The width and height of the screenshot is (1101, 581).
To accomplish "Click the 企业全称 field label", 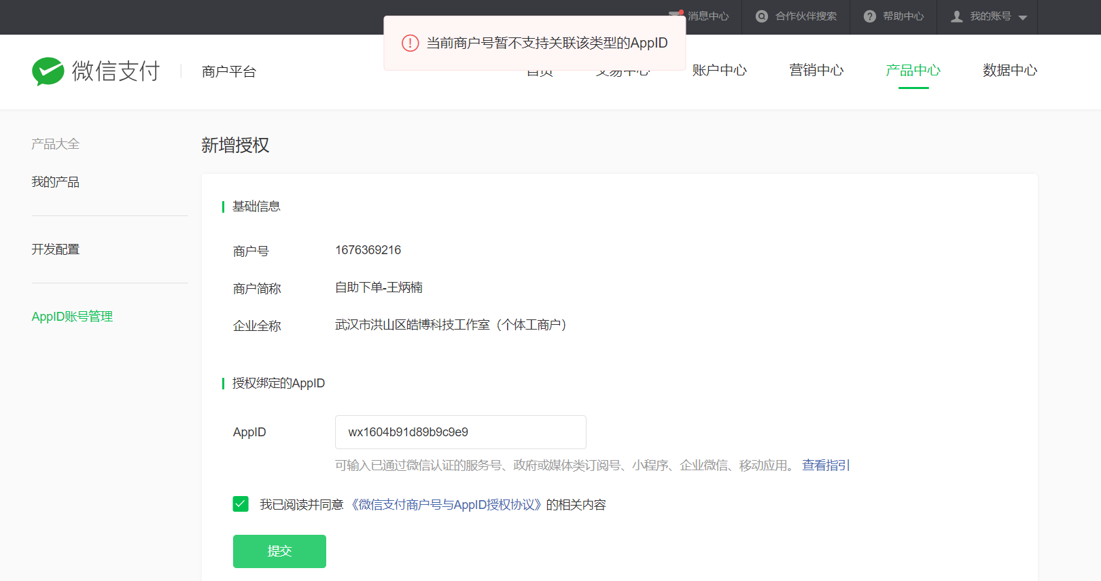I will click(257, 326).
